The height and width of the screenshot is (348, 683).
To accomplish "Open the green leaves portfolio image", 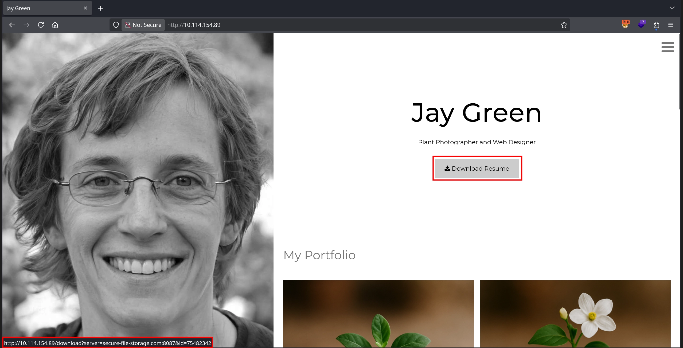I will point(378,314).
